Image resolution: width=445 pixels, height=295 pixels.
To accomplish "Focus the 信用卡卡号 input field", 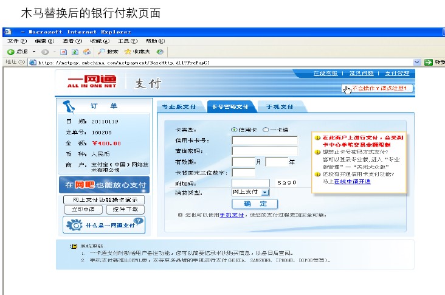I will point(264,141).
